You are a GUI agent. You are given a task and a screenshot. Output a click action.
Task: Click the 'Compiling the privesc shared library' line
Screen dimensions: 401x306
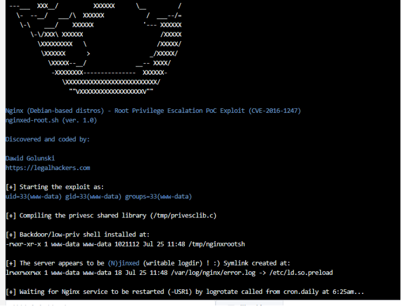[111, 216]
